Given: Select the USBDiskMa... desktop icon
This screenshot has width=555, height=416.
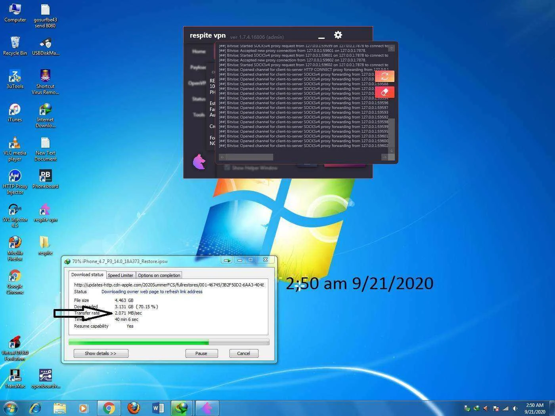Looking at the screenshot, I should tap(46, 46).
